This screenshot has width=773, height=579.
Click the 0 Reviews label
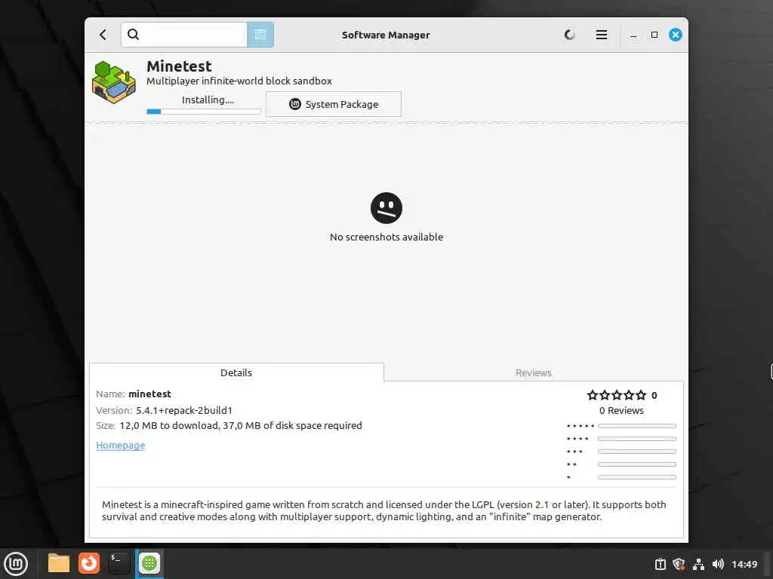pyautogui.click(x=622, y=411)
